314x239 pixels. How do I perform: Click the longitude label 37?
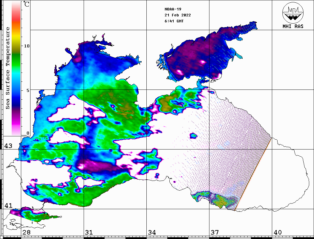point(215,232)
